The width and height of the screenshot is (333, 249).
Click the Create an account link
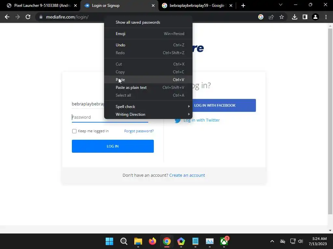click(x=187, y=175)
